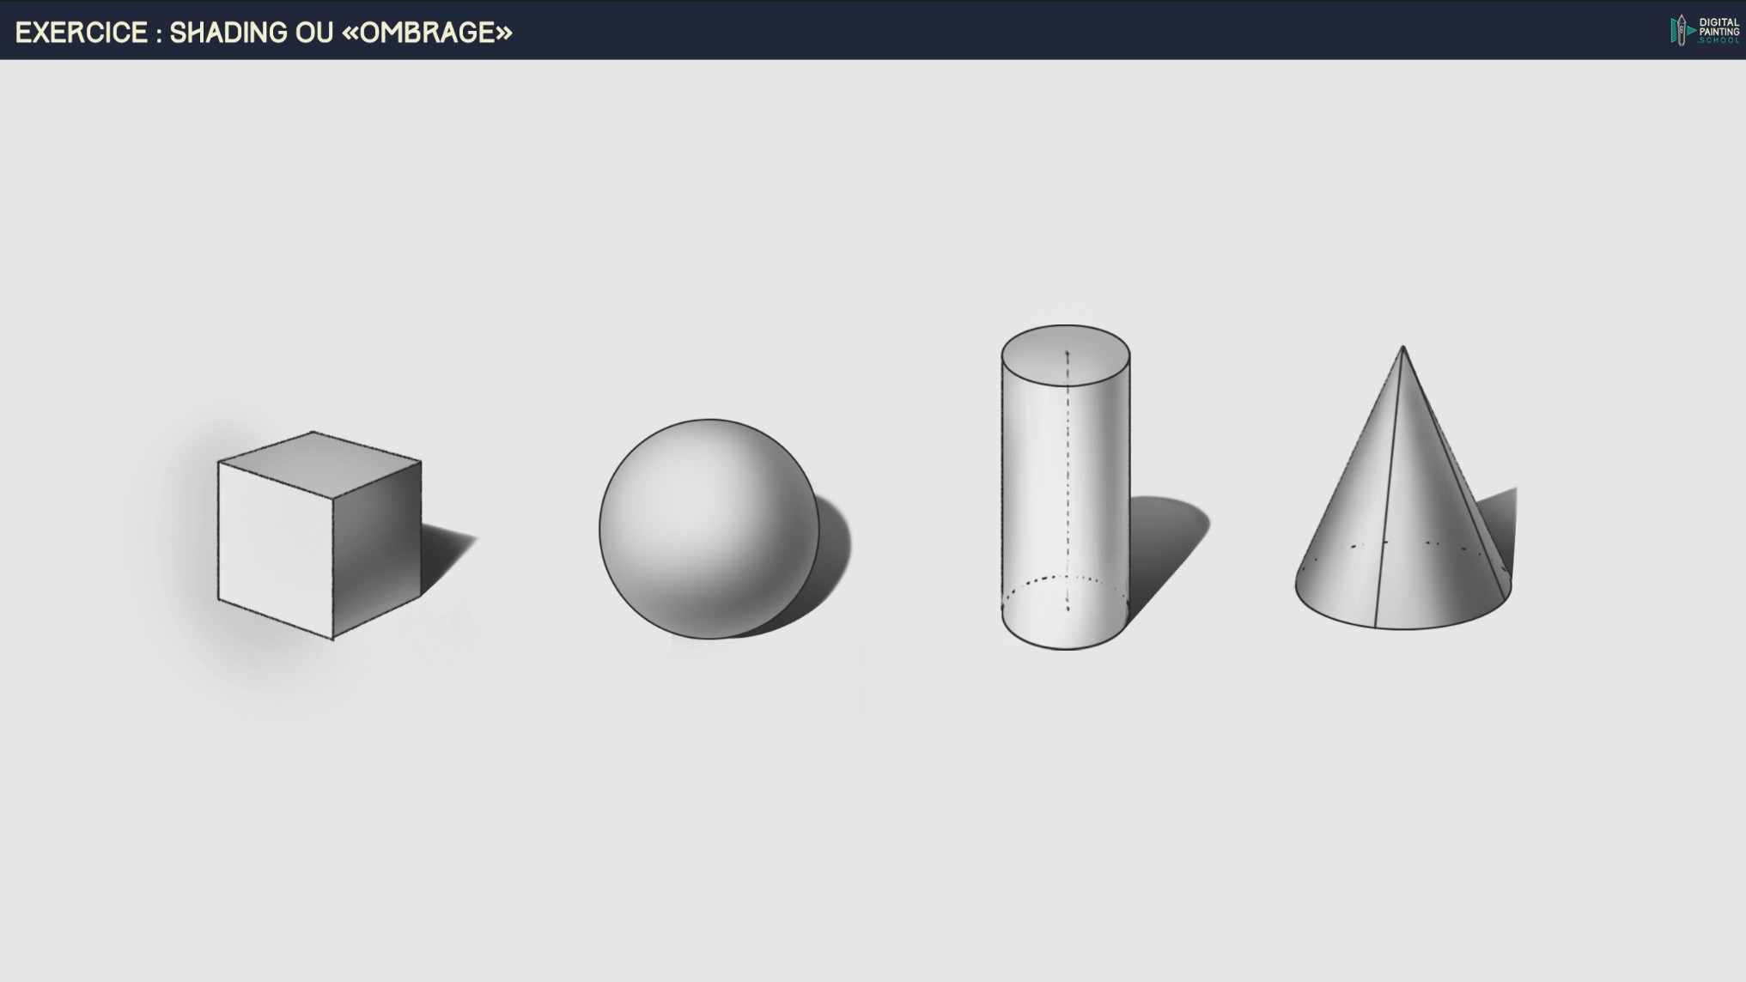The image size is (1746, 982).
Task: Click the sphere's cast shadow on the right
Action: click(833, 549)
